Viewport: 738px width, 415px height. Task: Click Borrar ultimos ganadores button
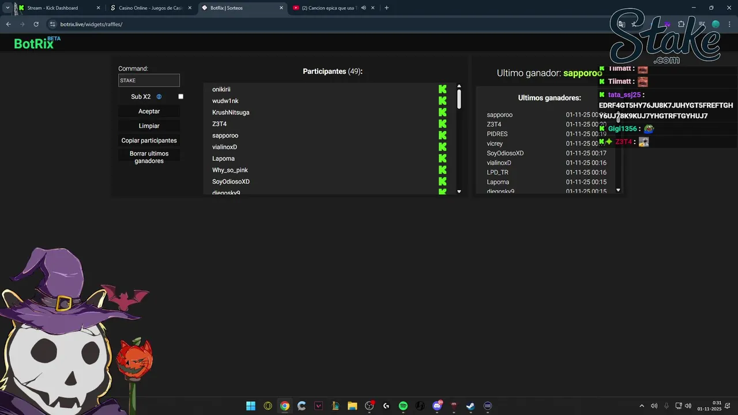click(149, 157)
